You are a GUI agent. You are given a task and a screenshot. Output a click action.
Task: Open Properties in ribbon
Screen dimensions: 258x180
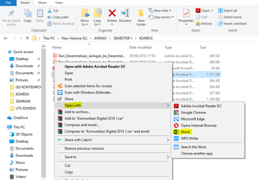click(x=186, y=17)
